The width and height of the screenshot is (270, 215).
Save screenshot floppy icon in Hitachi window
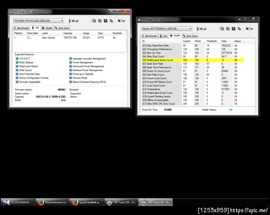[234, 29]
